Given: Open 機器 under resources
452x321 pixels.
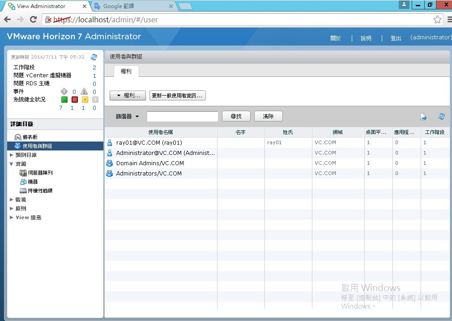Looking at the screenshot, I should [33, 182].
